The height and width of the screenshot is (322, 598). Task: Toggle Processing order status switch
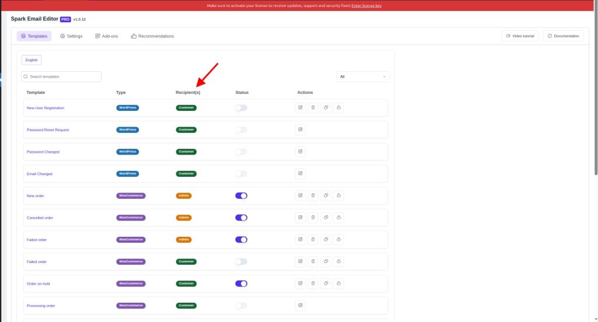pos(241,306)
